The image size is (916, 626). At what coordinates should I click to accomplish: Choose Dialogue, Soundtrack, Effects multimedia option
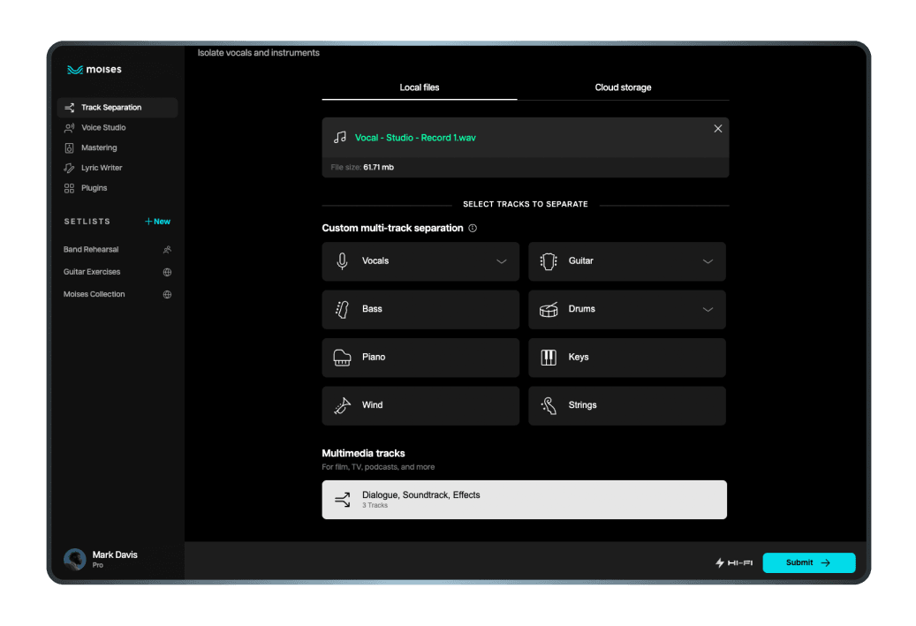click(x=524, y=500)
